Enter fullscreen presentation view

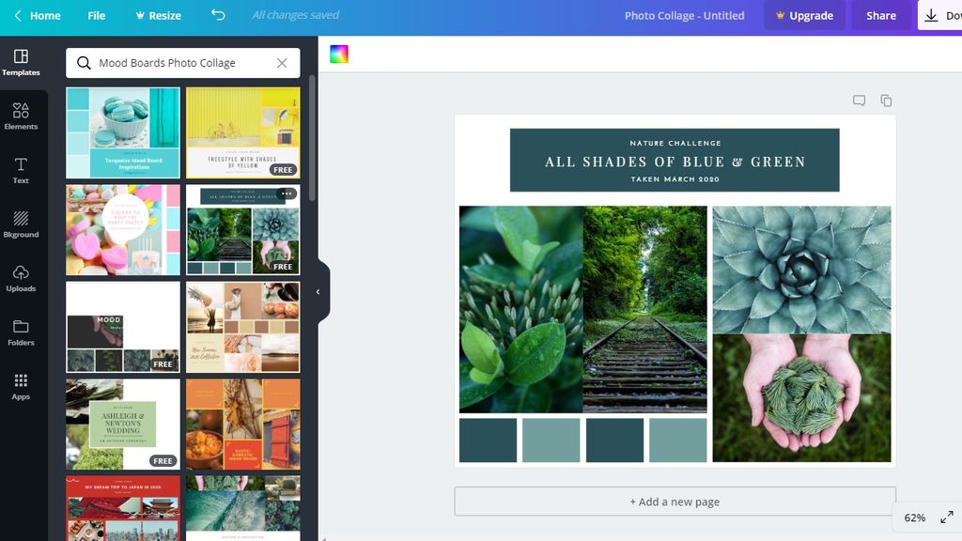coord(947,517)
